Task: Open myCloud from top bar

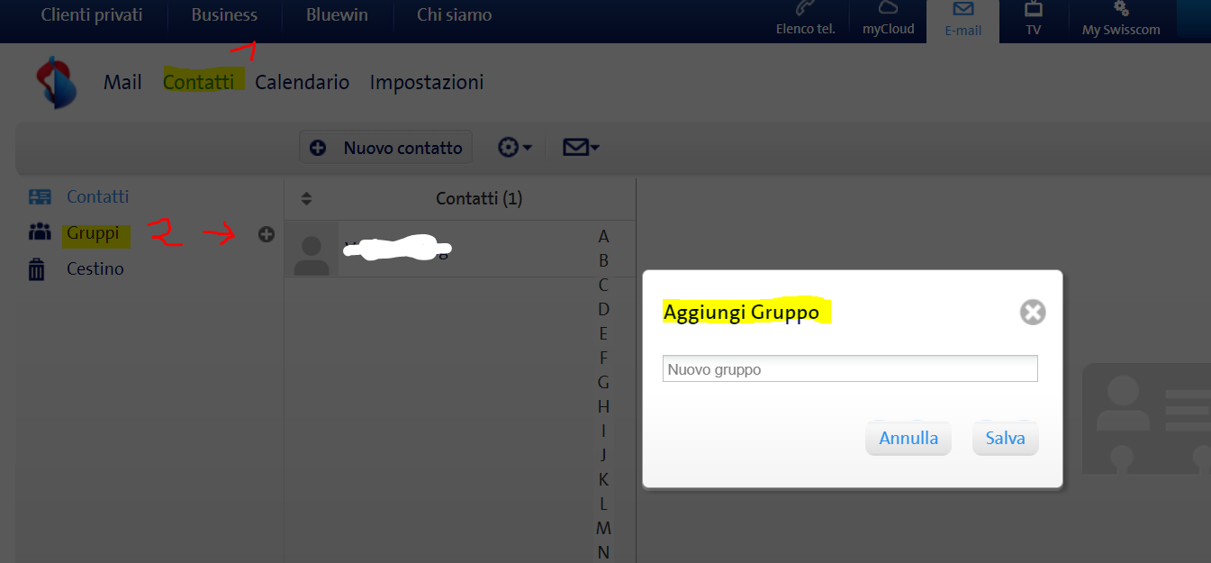Action: pos(888,19)
